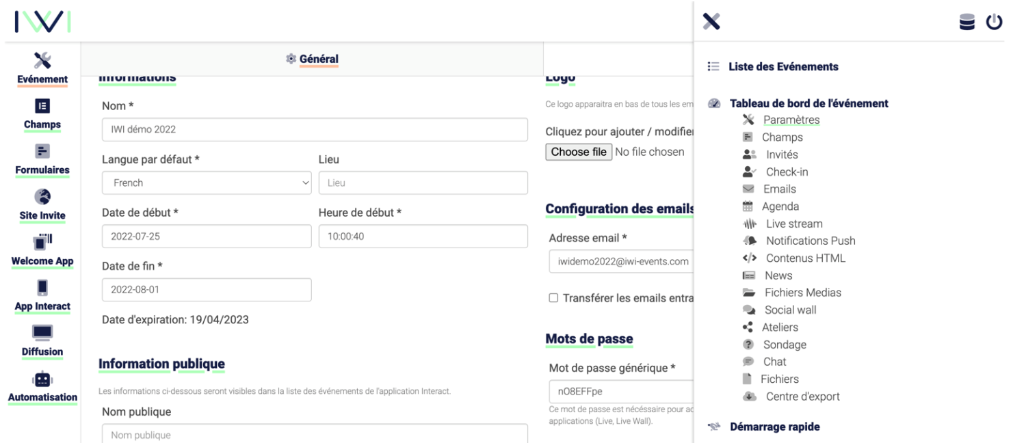Open the Formulaires sidebar icon
Image resolution: width=1026 pixels, height=443 pixels.
pyautogui.click(x=42, y=152)
